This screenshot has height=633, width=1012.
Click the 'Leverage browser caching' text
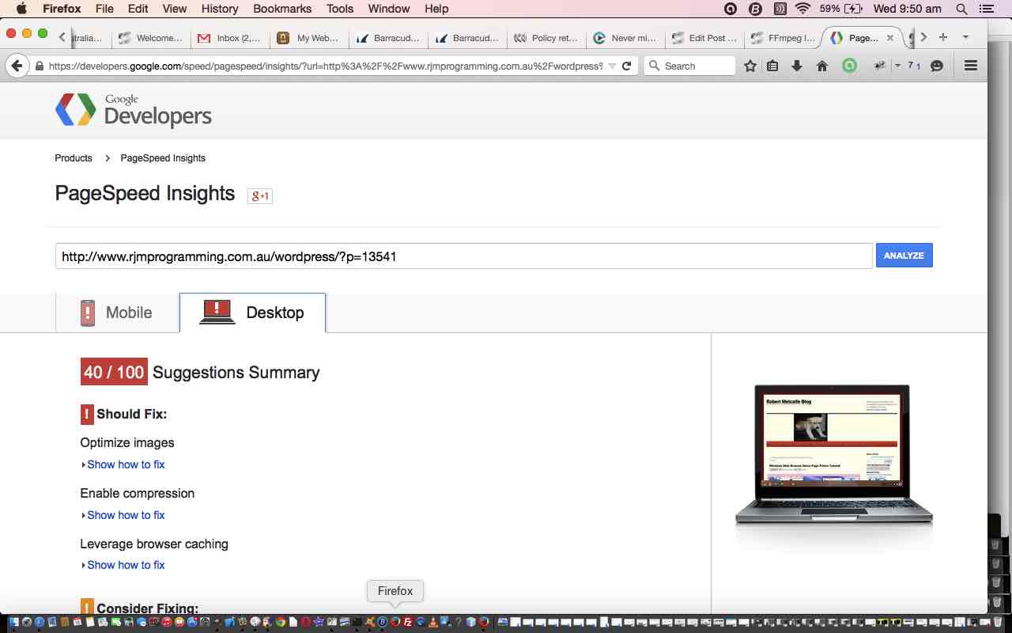point(154,544)
